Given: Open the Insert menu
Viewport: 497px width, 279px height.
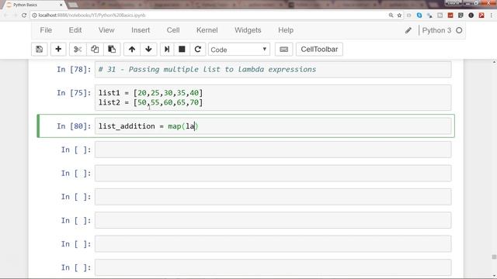Looking at the screenshot, I should tap(141, 30).
